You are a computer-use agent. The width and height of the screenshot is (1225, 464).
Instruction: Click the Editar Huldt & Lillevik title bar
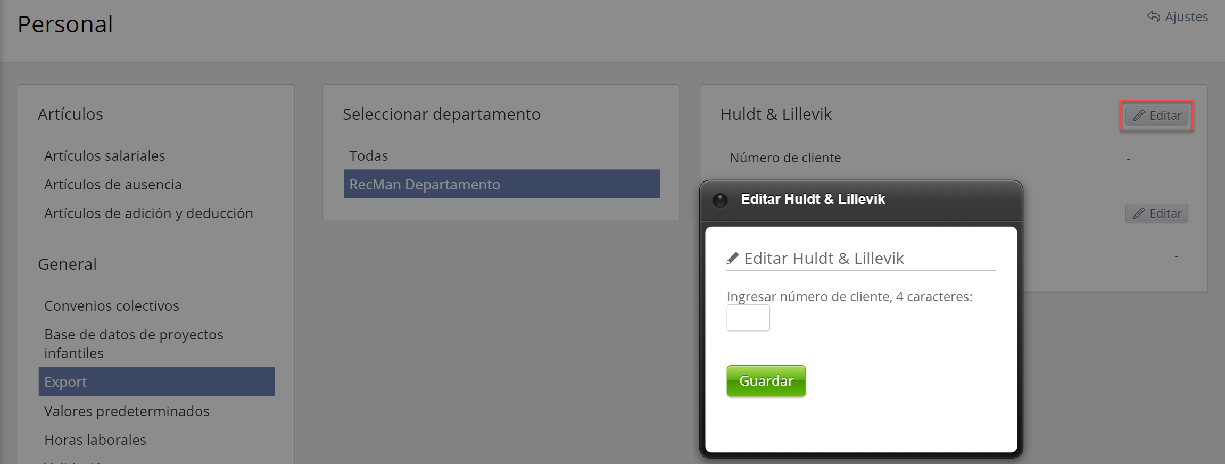[861, 199]
